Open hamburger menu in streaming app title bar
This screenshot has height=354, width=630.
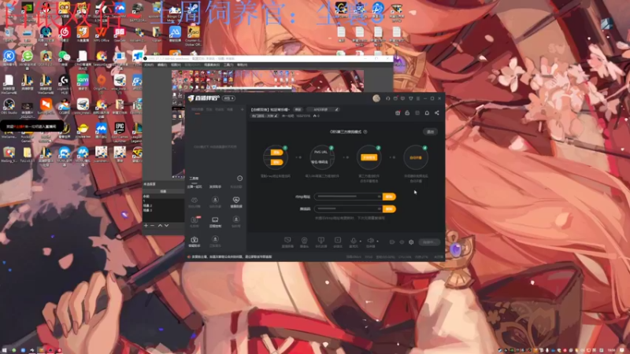418,98
